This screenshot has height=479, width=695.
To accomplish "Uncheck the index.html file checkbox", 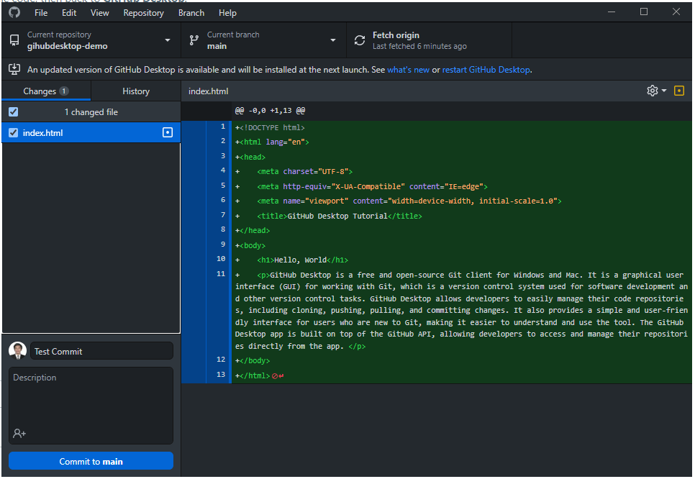I will [x=13, y=132].
